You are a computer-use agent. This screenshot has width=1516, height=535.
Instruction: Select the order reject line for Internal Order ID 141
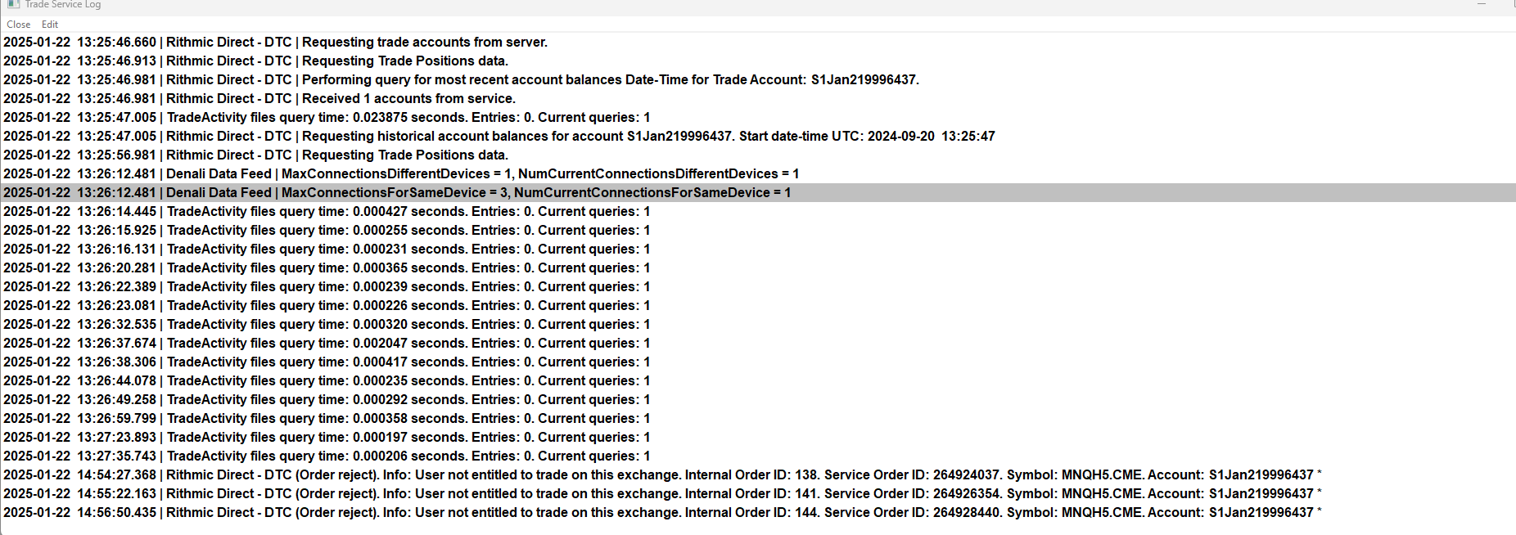tap(758, 494)
